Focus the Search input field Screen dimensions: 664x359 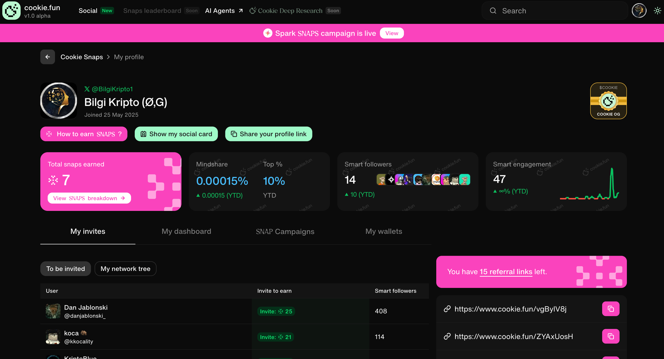555,11
